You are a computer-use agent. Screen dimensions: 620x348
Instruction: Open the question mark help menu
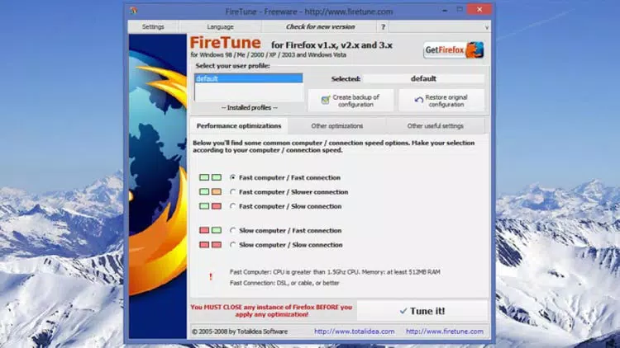tap(383, 27)
